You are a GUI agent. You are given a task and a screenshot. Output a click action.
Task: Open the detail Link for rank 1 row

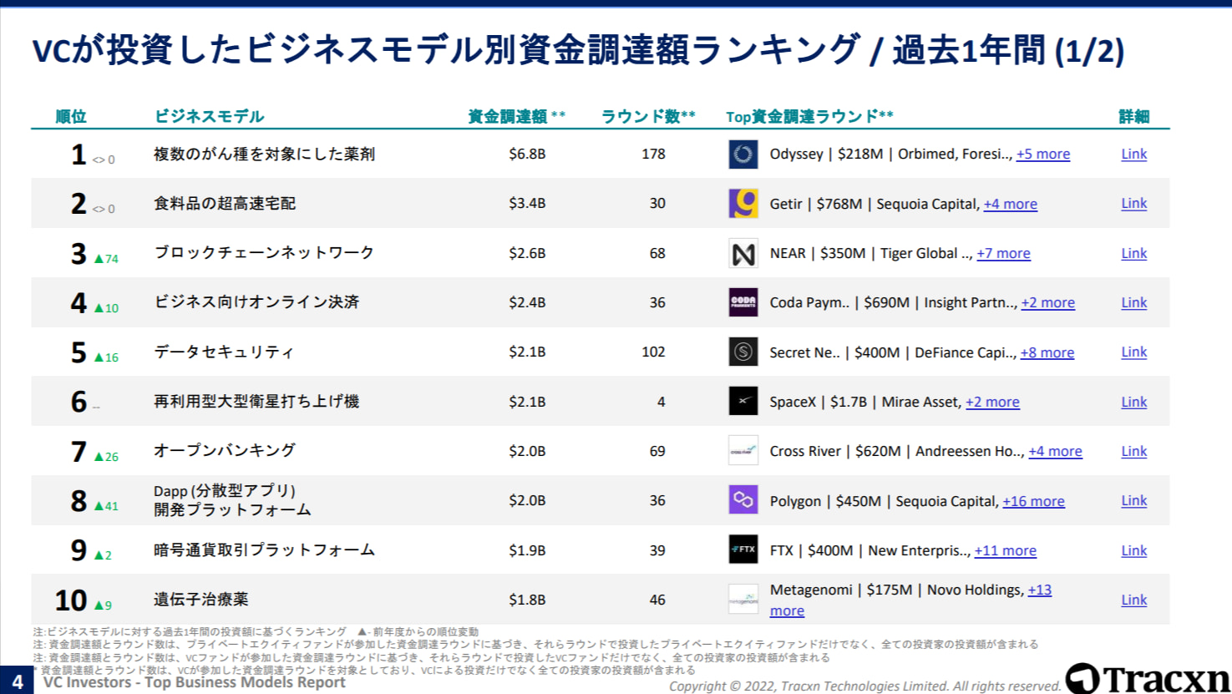tap(1134, 155)
